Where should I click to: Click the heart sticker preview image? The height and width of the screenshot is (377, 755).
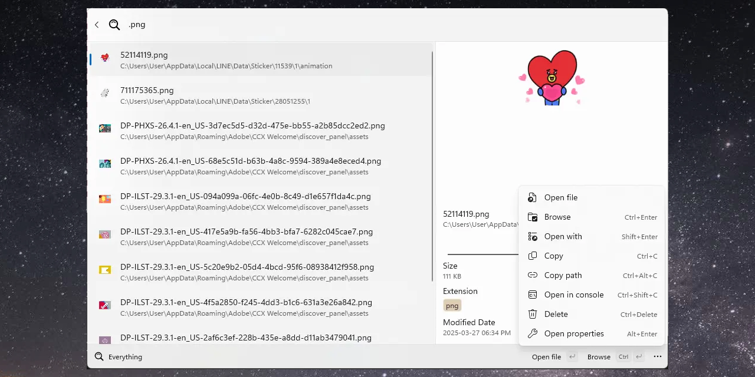(552, 78)
